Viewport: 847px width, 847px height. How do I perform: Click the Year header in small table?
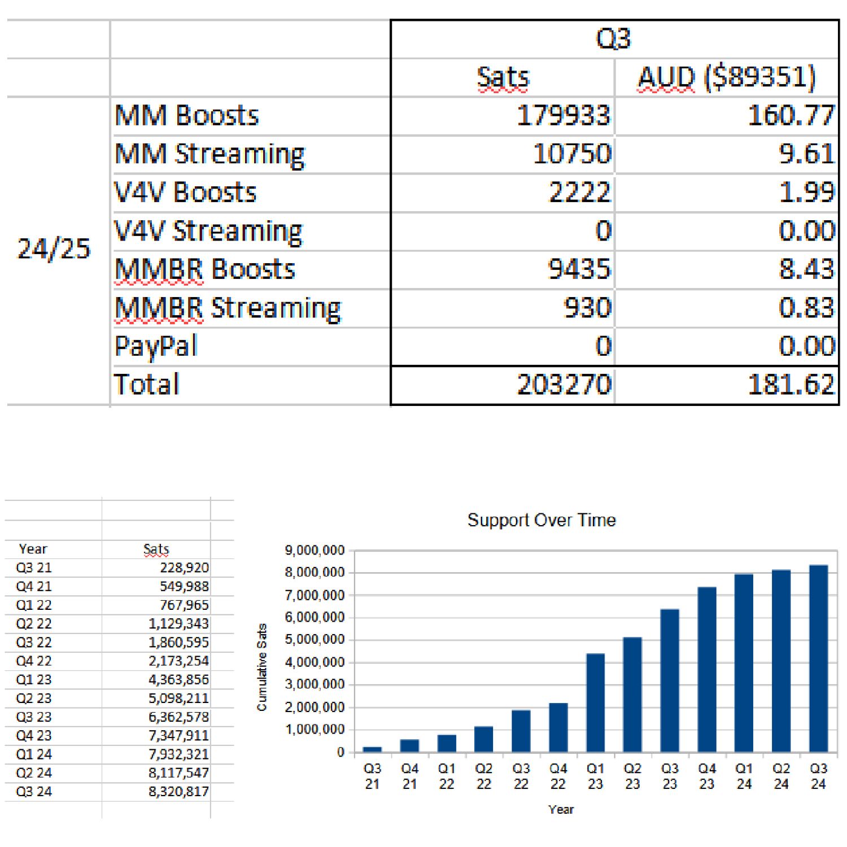[x=33, y=549]
